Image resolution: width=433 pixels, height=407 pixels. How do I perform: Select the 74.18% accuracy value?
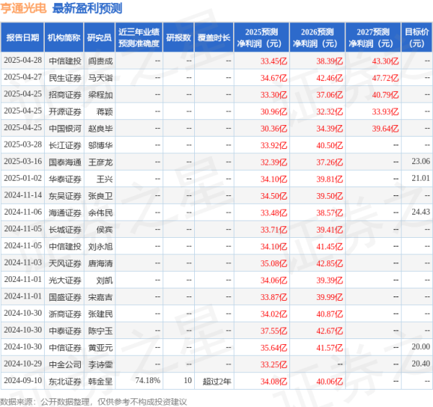click(148, 380)
